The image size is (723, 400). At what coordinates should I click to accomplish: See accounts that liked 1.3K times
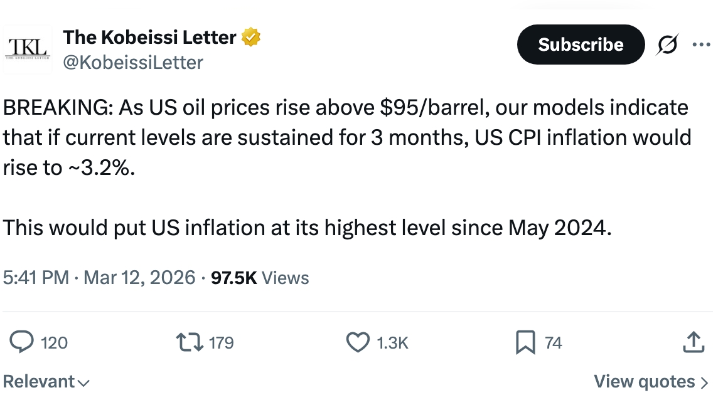[x=392, y=342]
